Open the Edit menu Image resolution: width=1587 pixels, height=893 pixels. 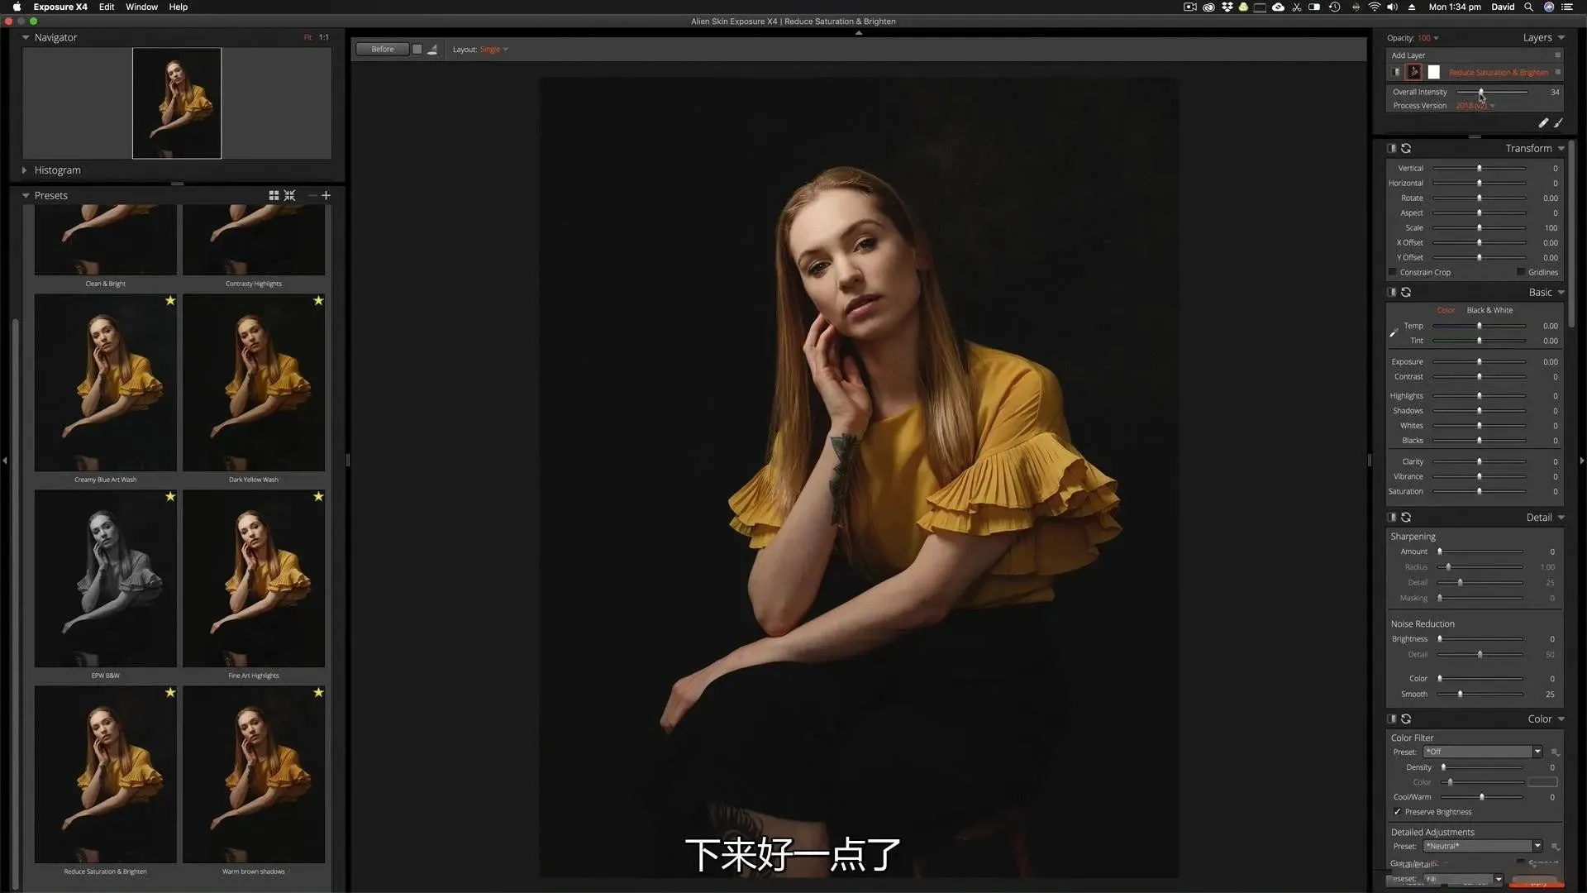tap(107, 7)
